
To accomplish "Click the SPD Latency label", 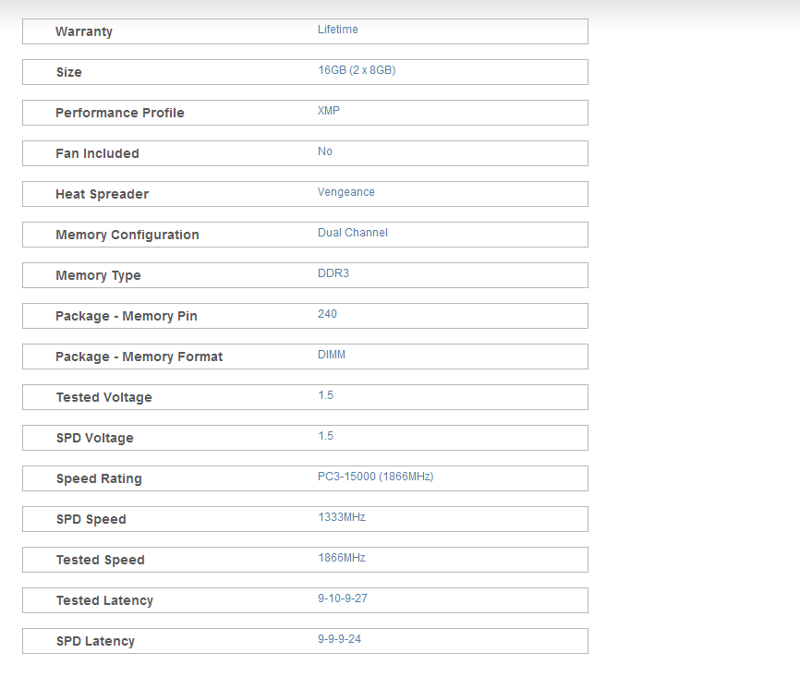I will [x=95, y=641].
